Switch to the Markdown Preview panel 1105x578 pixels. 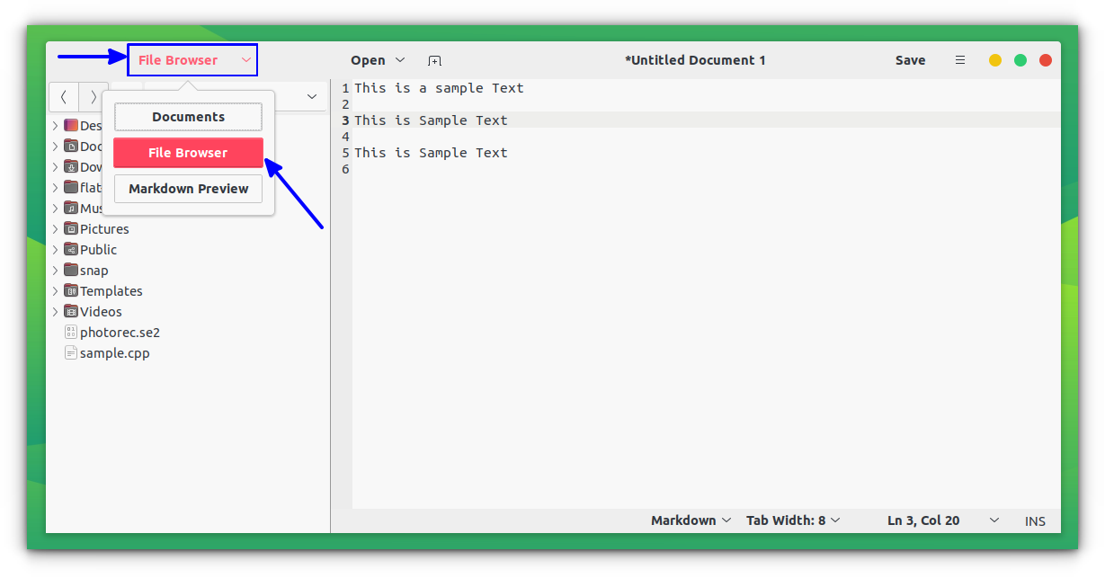click(188, 189)
